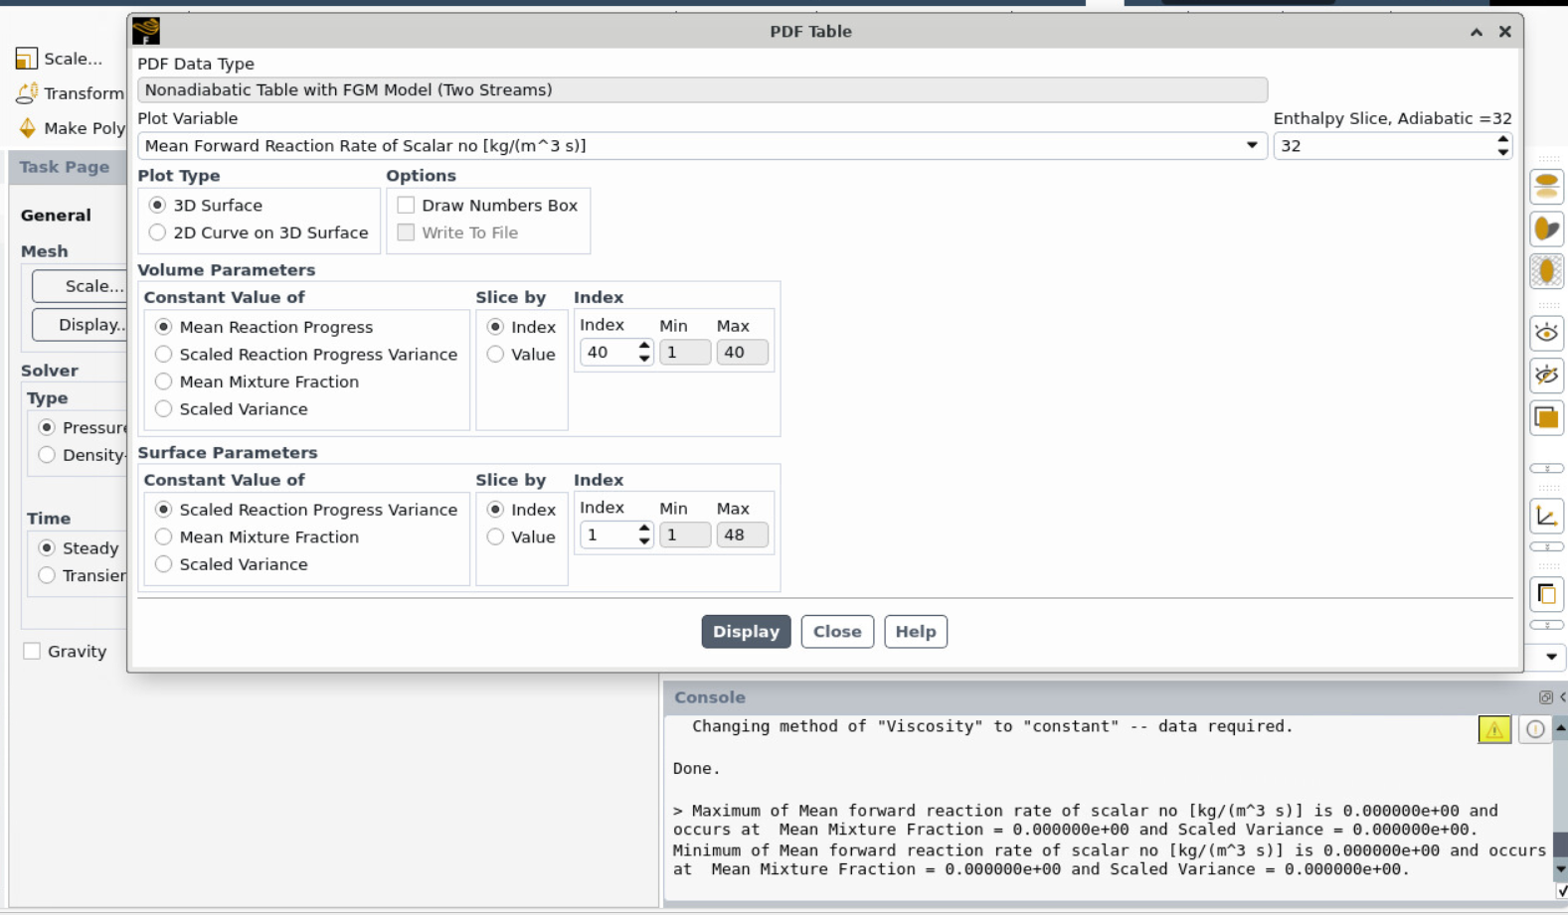Click the copy-window squares icon in right toolbar
Viewport: 1568px width, 915px height.
[1546, 594]
